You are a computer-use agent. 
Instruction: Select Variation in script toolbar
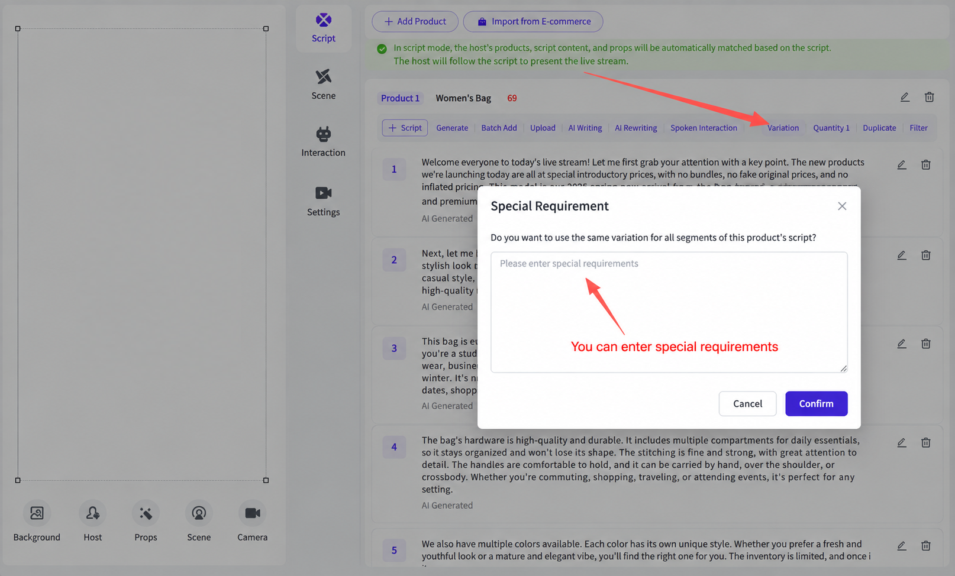pos(783,128)
